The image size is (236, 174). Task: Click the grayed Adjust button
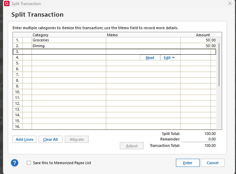pos(132,146)
